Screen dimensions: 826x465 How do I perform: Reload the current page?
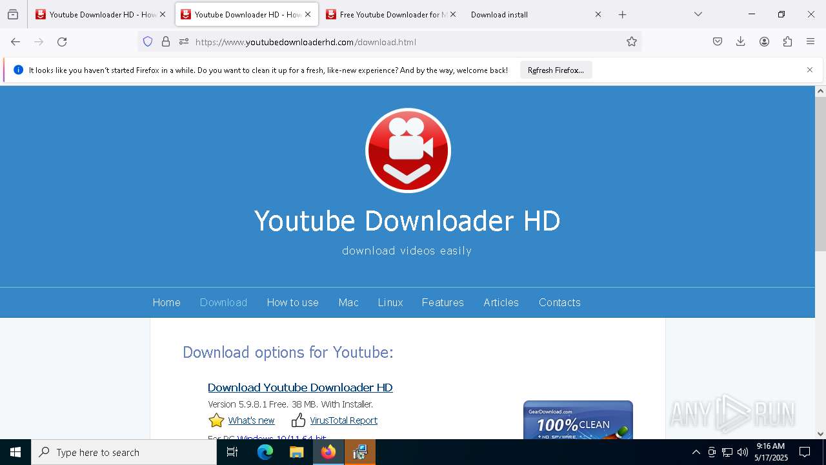click(62, 42)
